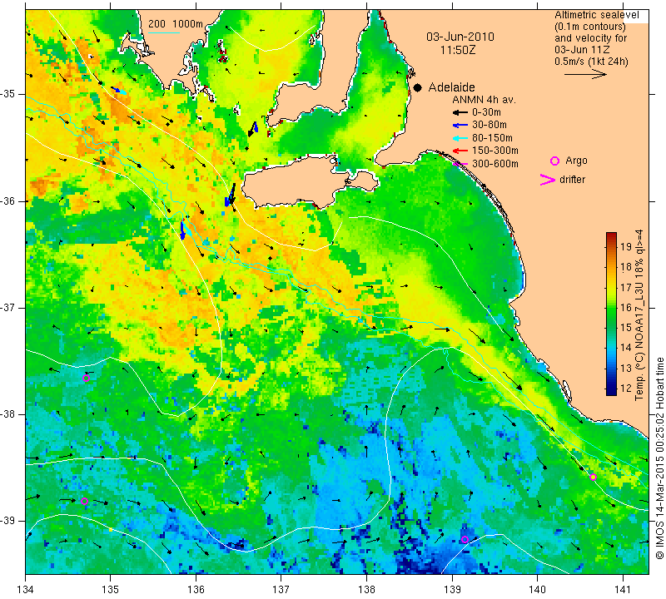The width and height of the screenshot is (666, 599).
Task: Click the 'Altimetric sealevel' caption
Action: pos(597,15)
